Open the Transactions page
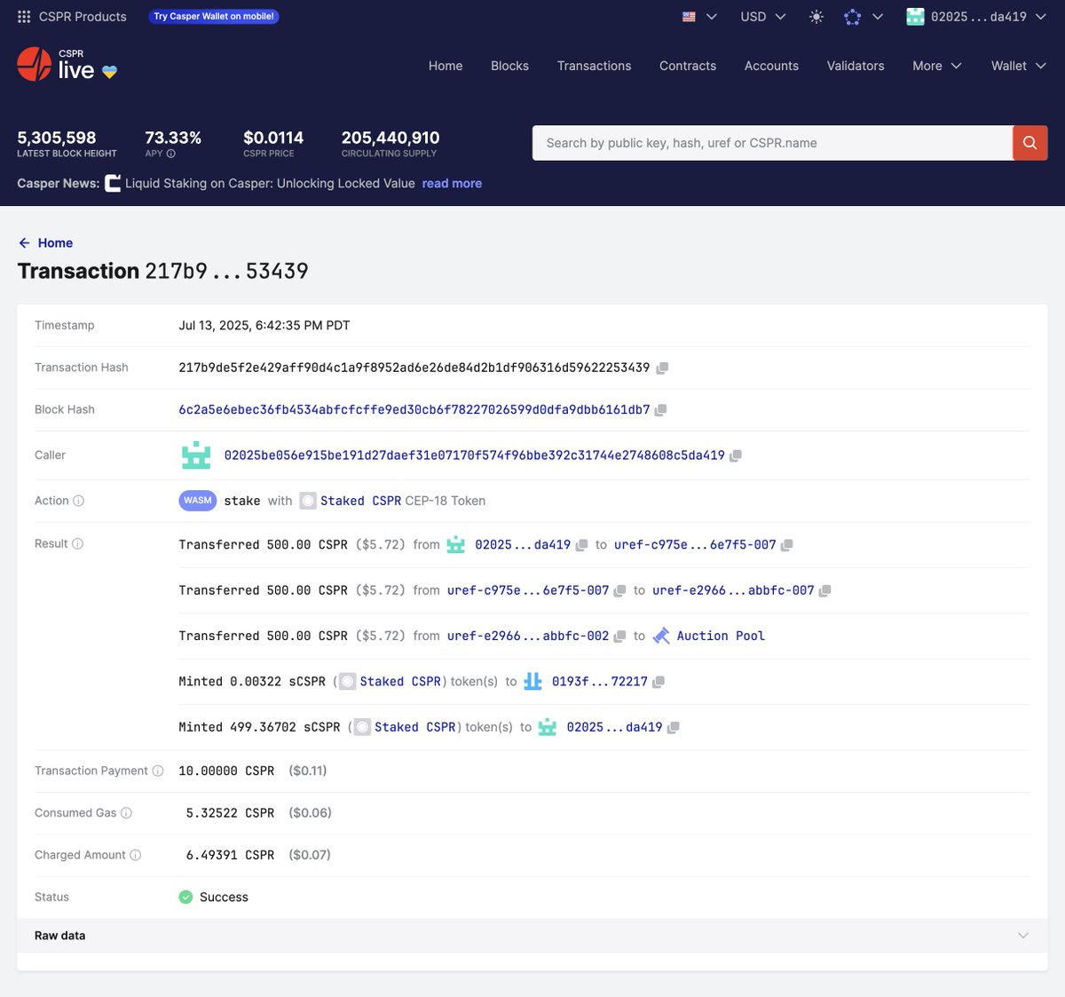The image size is (1065, 997). coord(594,66)
